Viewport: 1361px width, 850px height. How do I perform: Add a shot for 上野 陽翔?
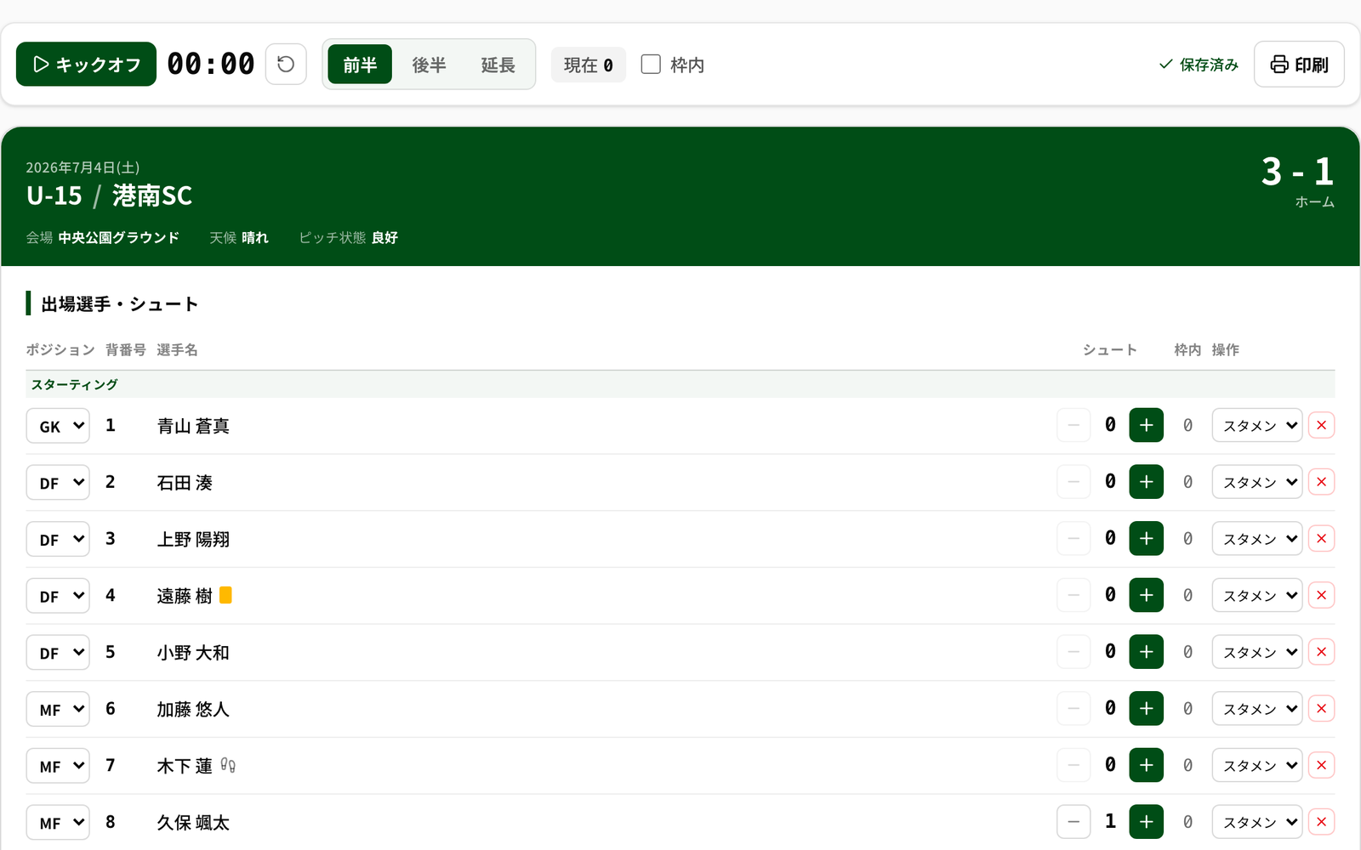tap(1146, 539)
